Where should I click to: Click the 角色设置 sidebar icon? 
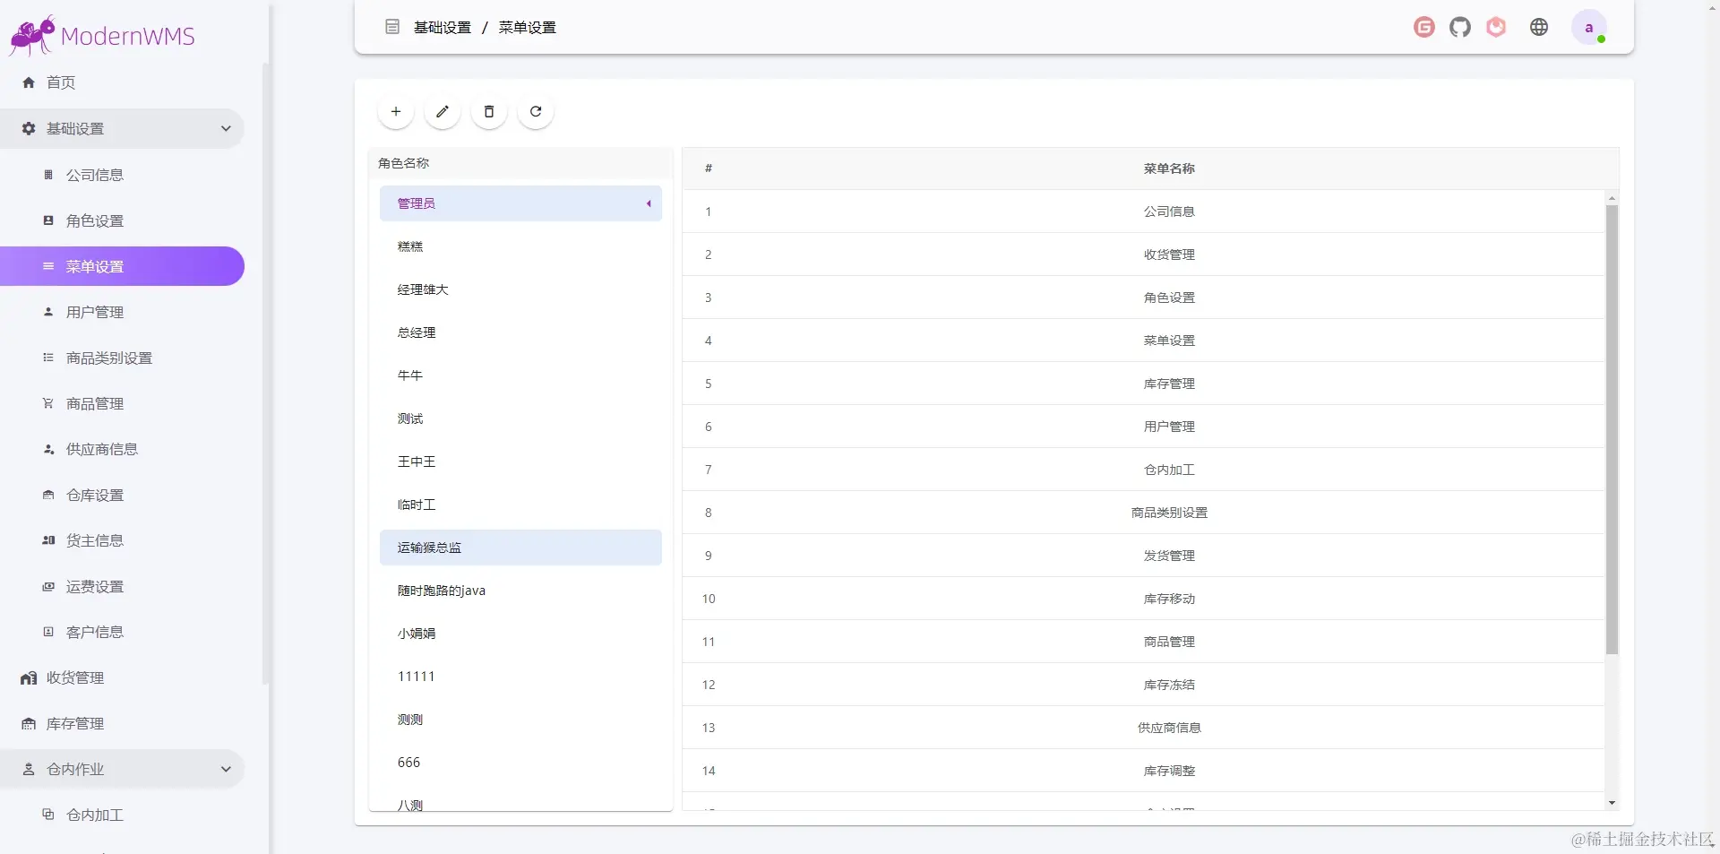click(48, 220)
